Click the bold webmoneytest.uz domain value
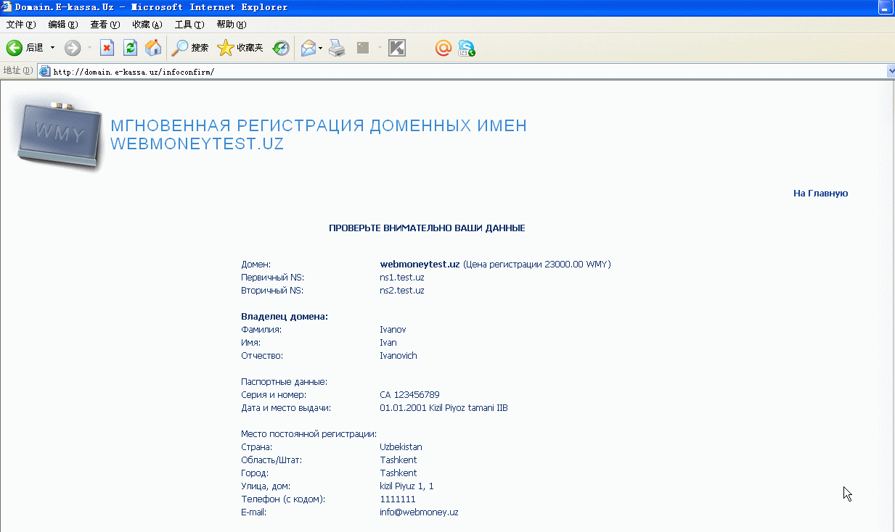Screen dimensions: 895x532 click(x=420, y=265)
